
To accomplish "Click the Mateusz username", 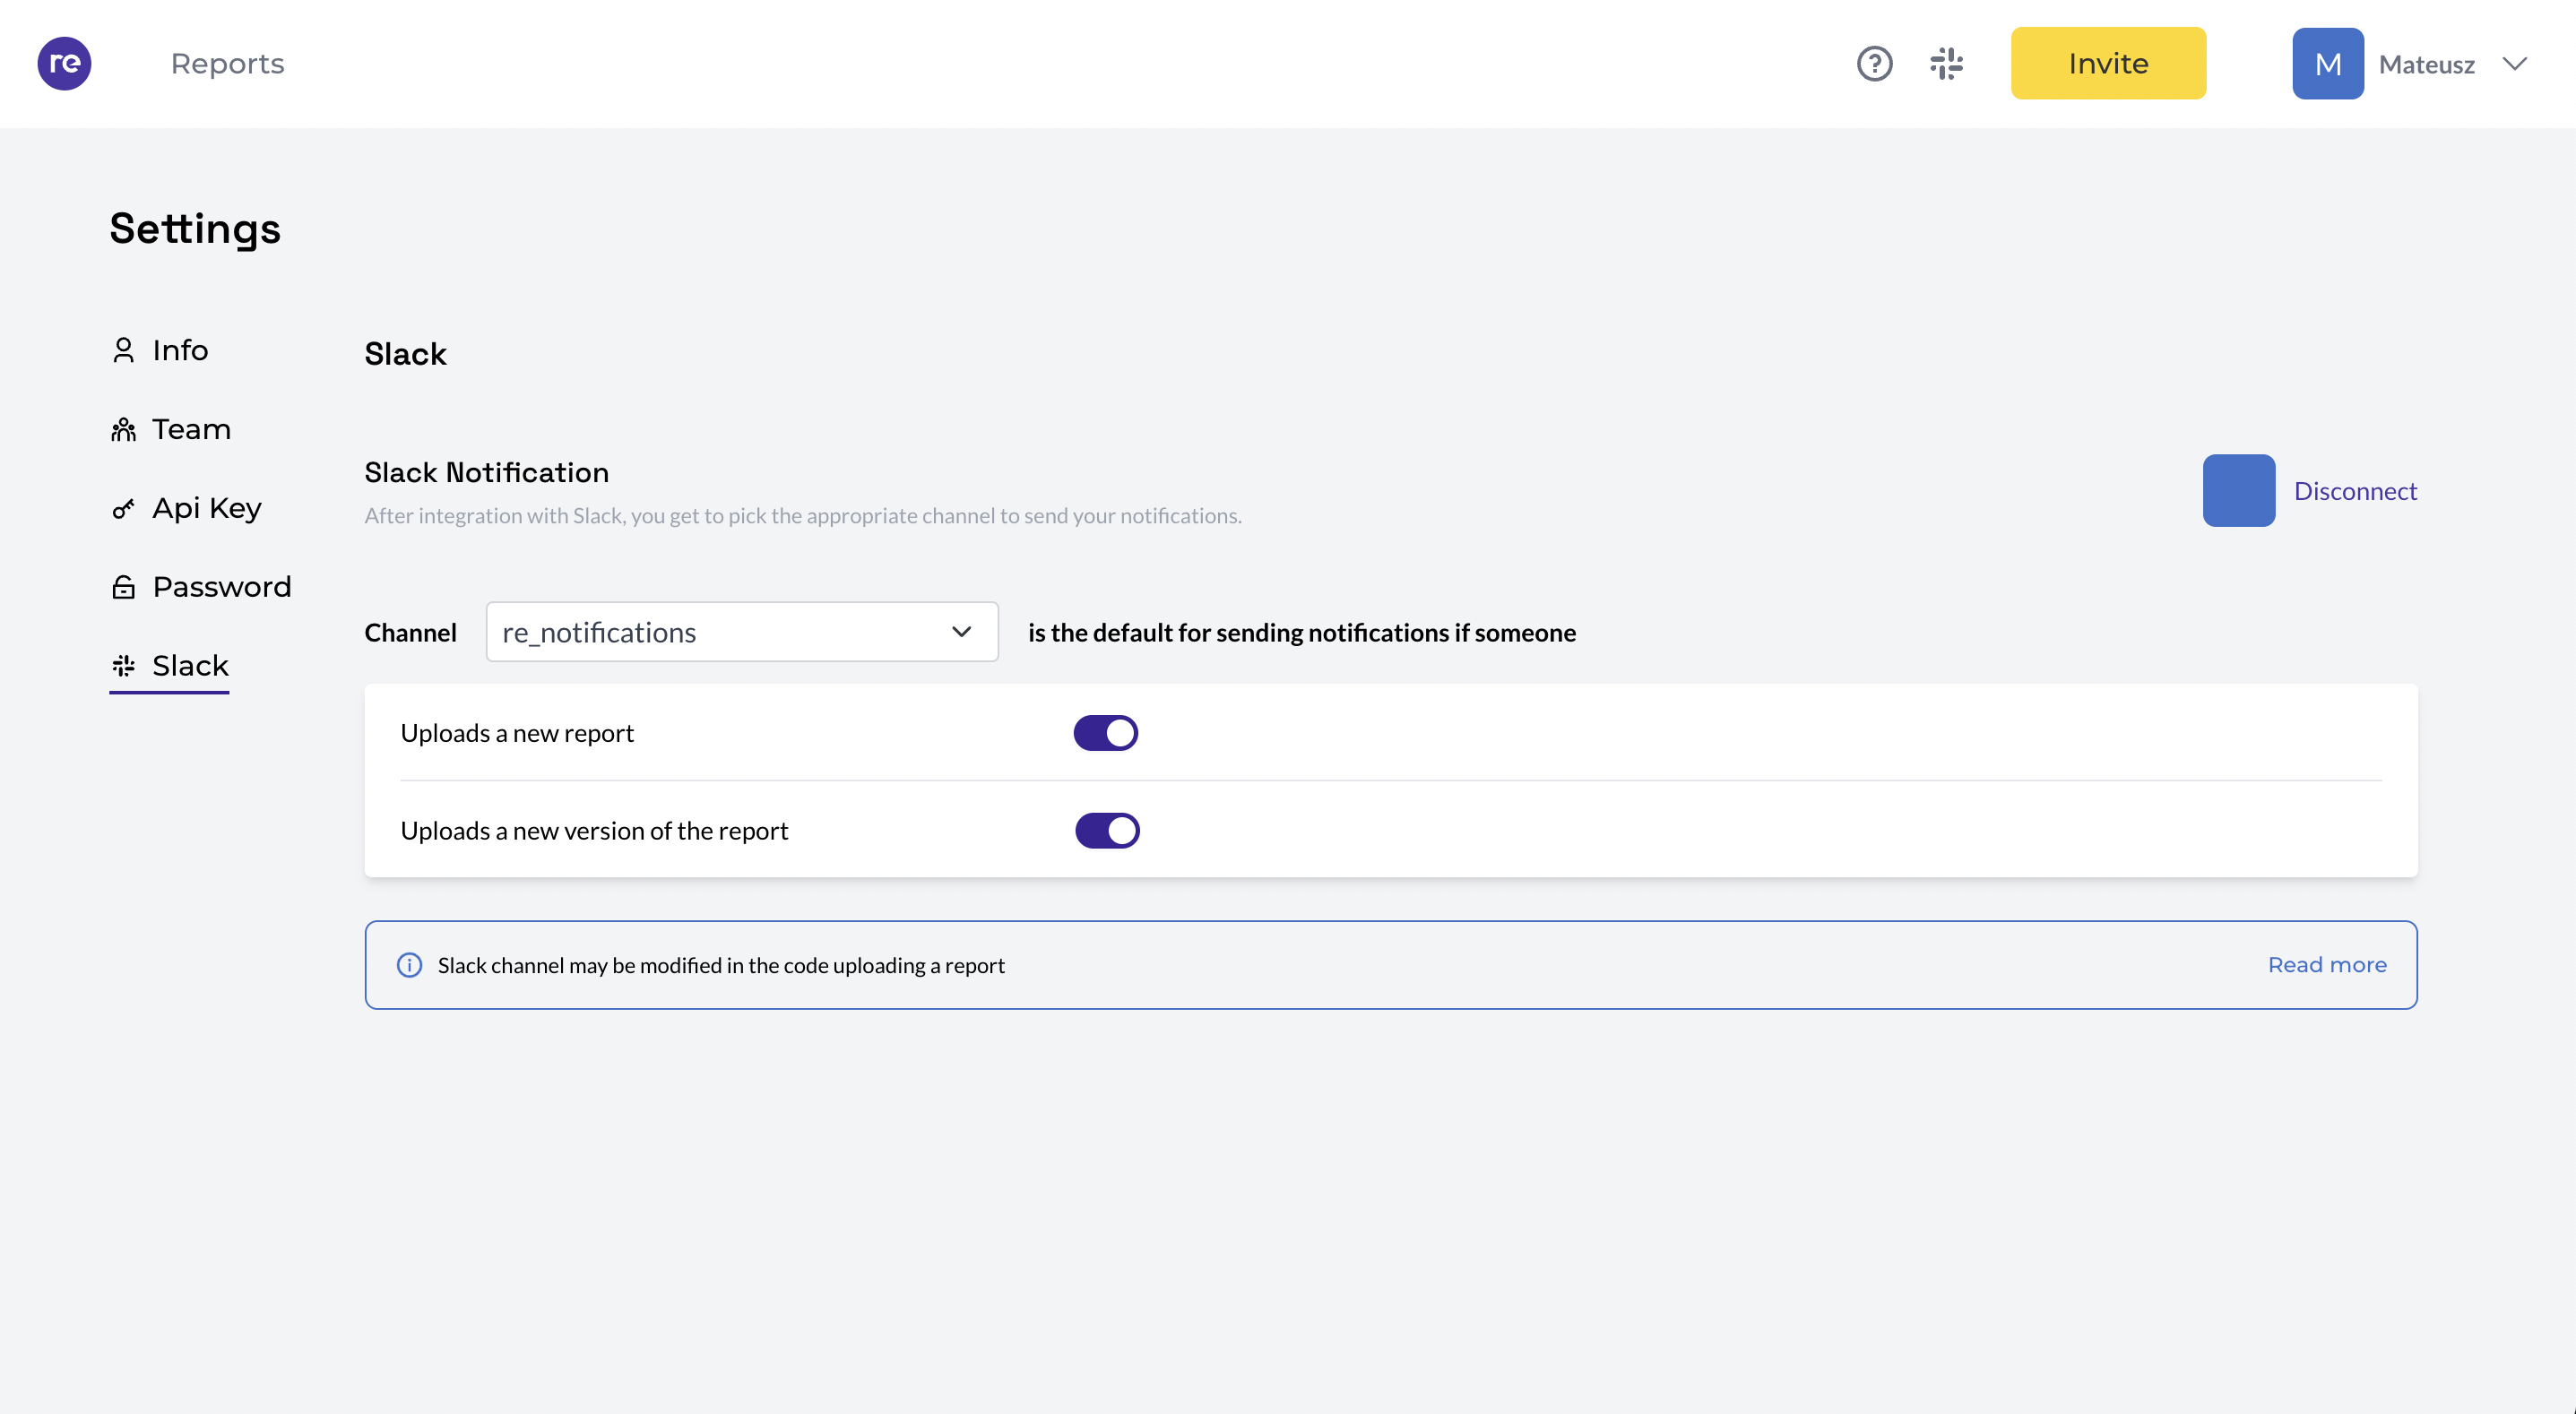I will (2426, 64).
